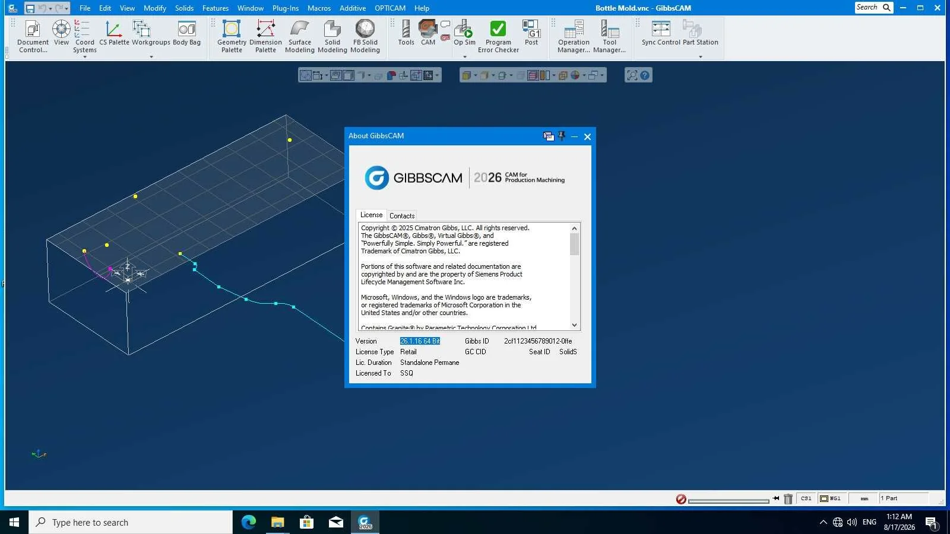Open Tool Manager
The width and height of the screenshot is (950, 534).
(x=609, y=37)
